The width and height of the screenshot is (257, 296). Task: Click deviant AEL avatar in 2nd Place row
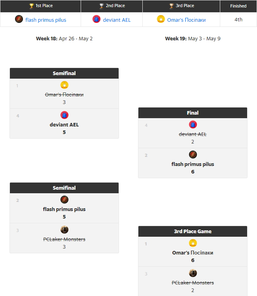96,19
